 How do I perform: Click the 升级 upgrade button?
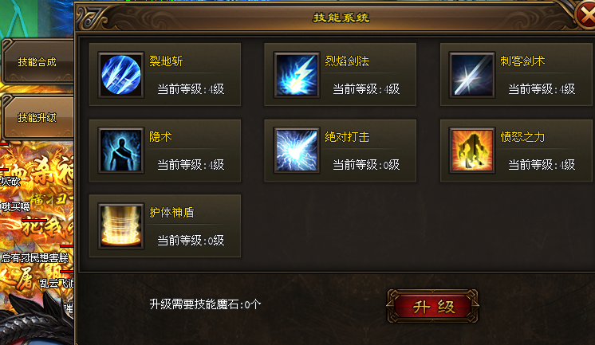(432, 306)
